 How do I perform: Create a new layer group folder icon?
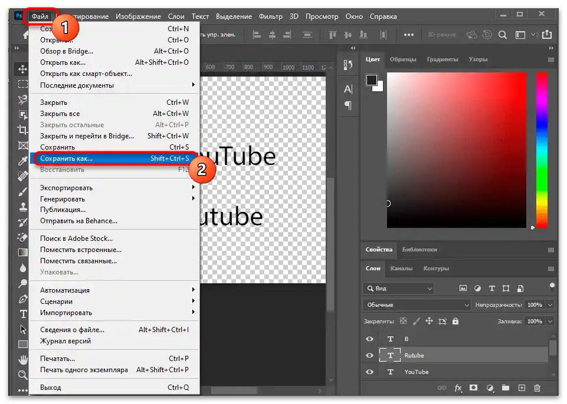tap(506, 388)
